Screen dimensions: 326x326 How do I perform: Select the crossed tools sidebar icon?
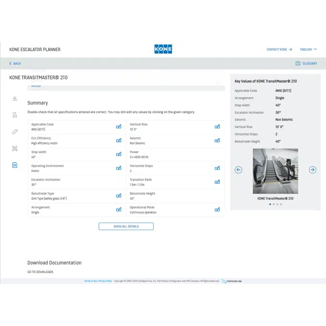click(x=15, y=148)
